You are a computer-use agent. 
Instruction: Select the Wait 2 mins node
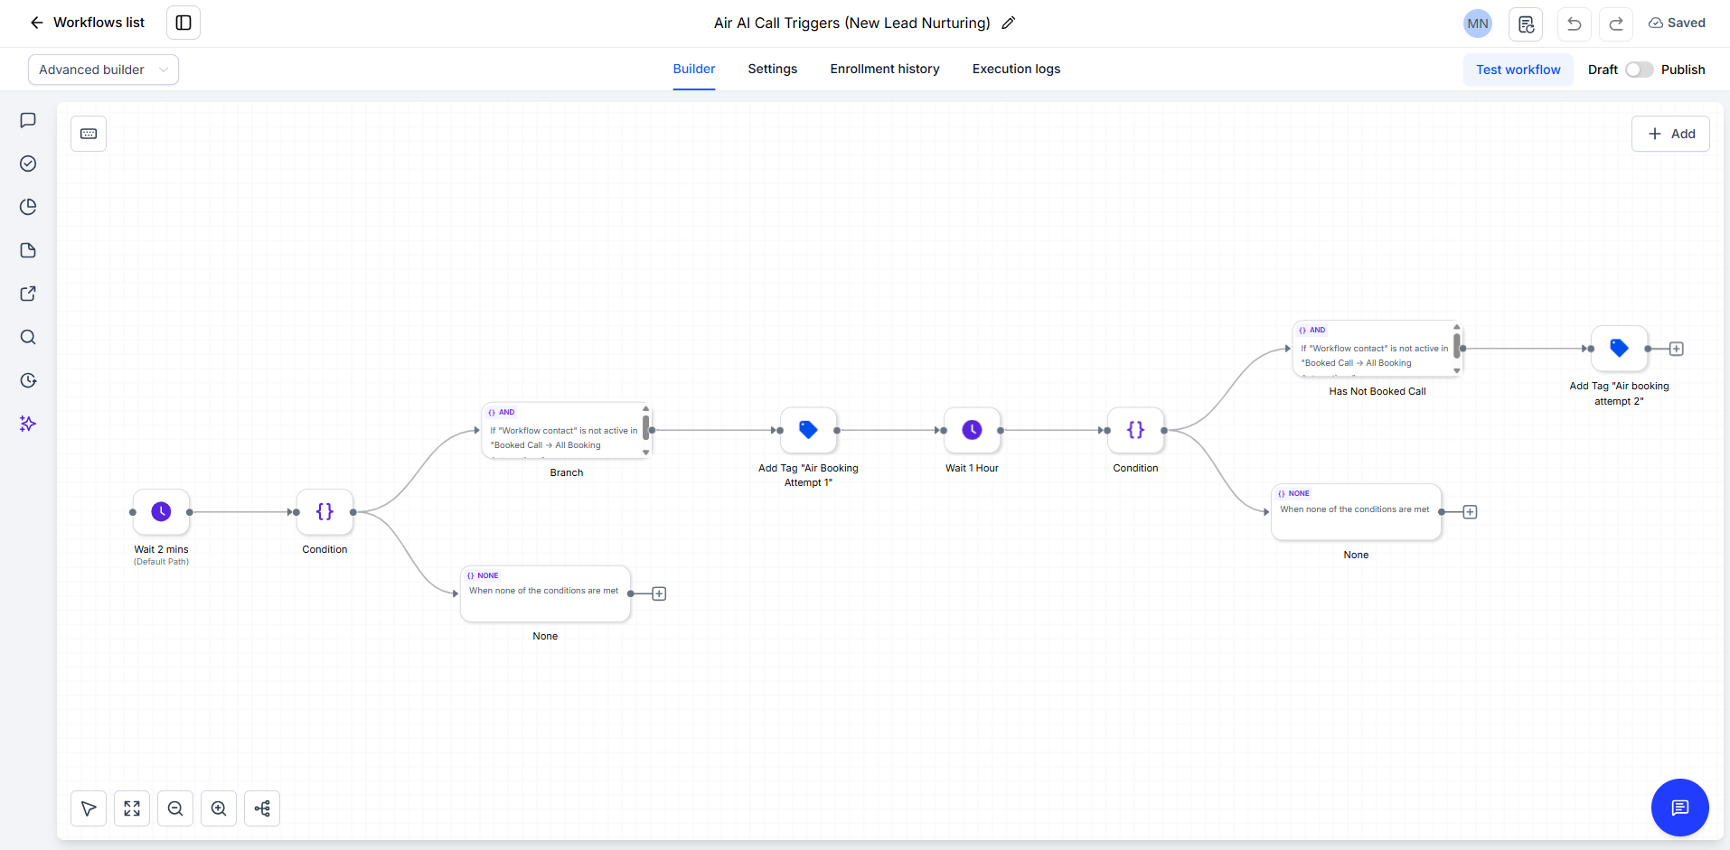pyautogui.click(x=161, y=512)
